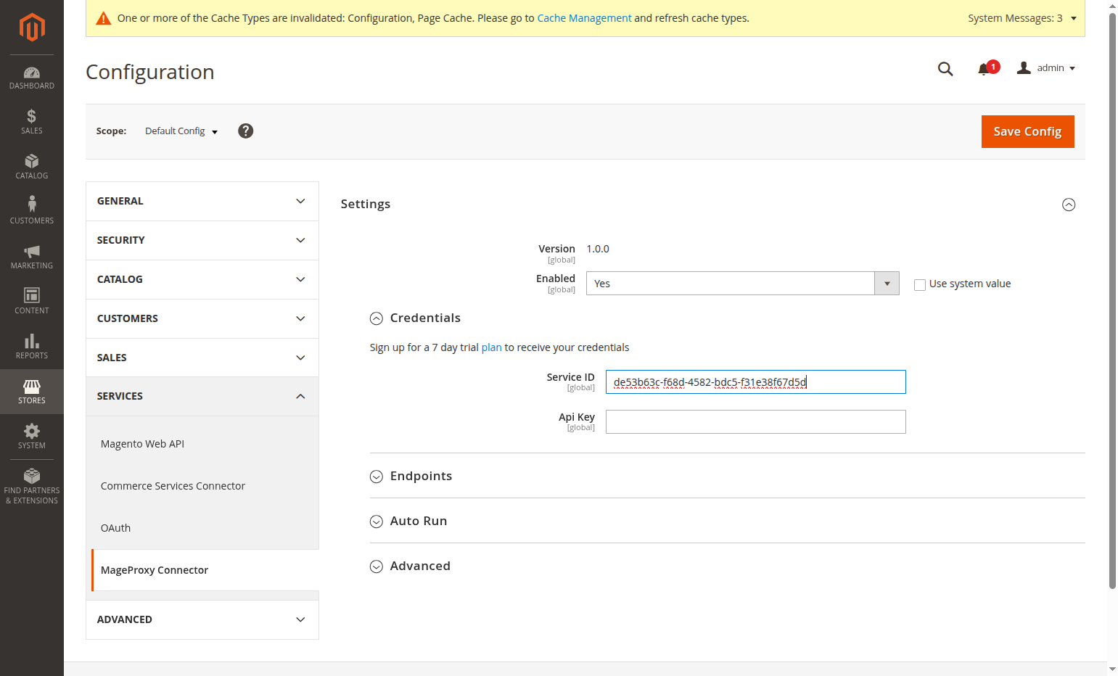Click the Save Config button
Image resolution: width=1118 pixels, height=676 pixels.
(x=1027, y=131)
